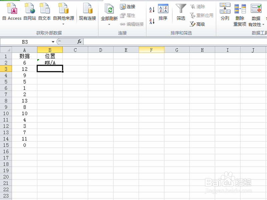Select column A header

(24, 50)
